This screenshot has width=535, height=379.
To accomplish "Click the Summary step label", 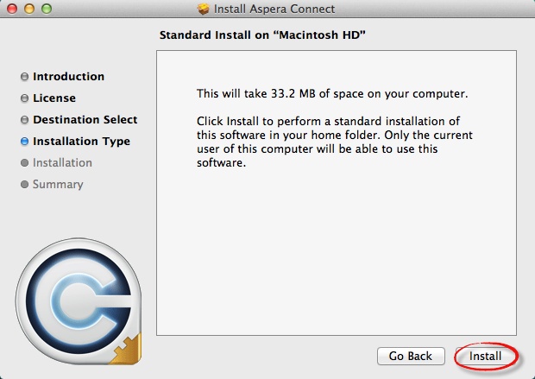I will click(x=58, y=185).
